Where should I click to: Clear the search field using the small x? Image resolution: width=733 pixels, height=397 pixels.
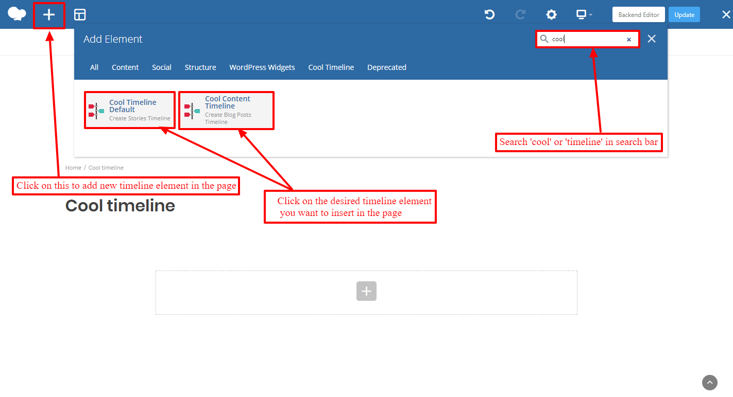[x=629, y=39]
